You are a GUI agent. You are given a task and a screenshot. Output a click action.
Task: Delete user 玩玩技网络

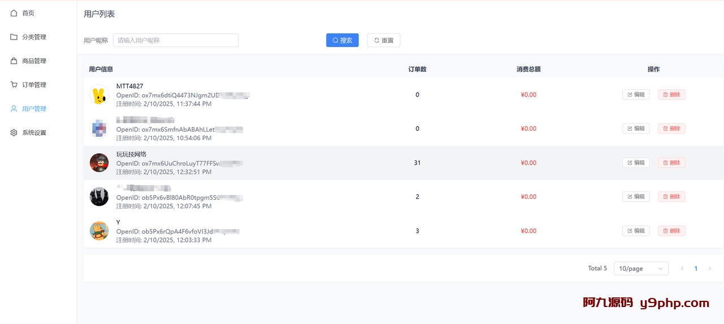pos(671,162)
